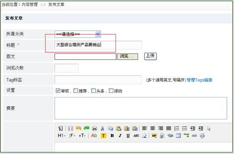Enable the 推荐 checkbox

pyautogui.click(x=76, y=90)
